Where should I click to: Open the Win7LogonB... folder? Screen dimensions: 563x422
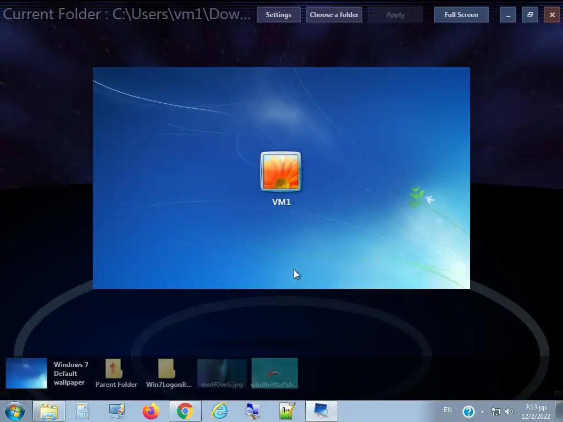169,373
